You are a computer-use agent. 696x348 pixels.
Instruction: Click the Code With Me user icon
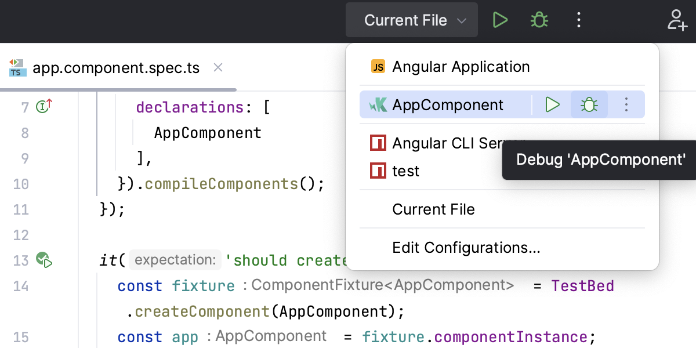pos(676,19)
